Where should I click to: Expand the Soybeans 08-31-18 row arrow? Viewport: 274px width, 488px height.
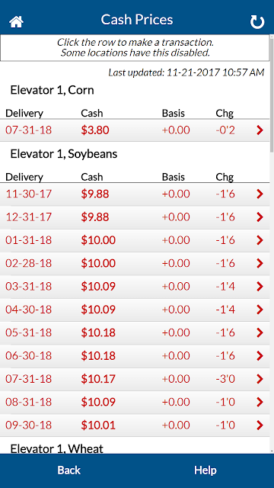(x=260, y=402)
